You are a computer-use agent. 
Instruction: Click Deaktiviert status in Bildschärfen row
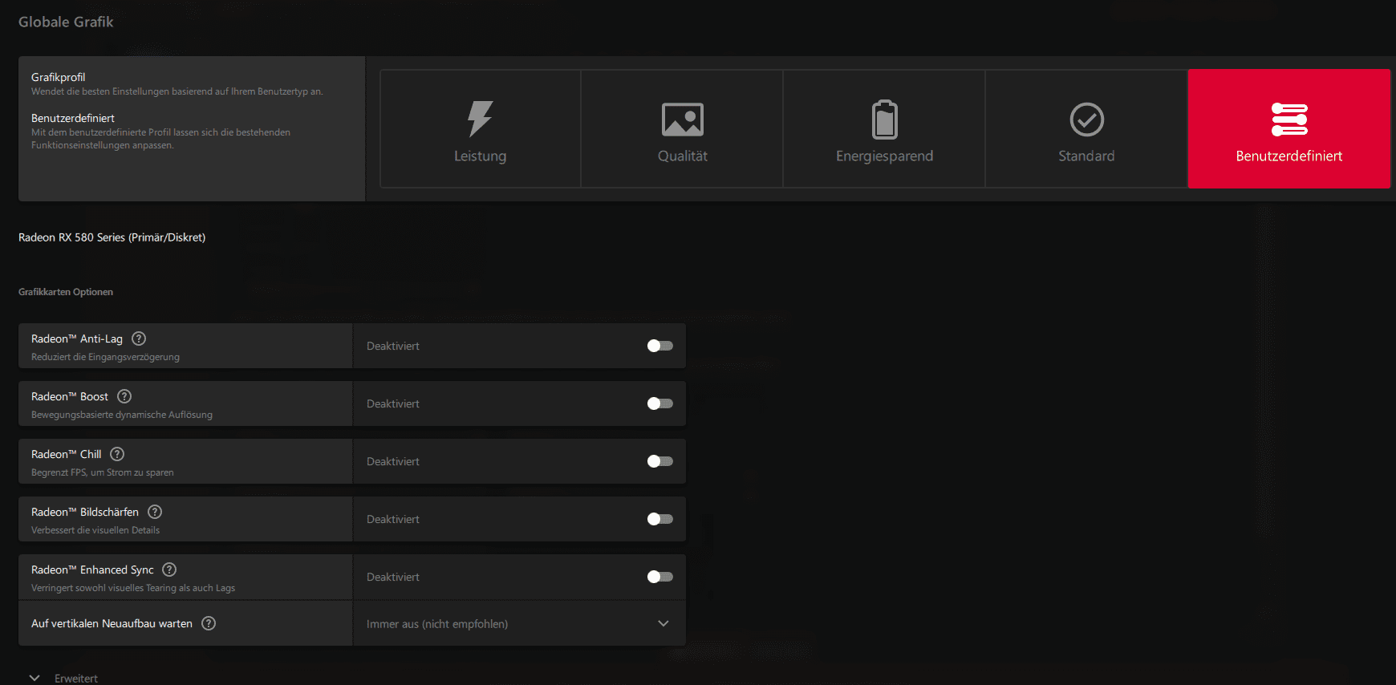[393, 519]
